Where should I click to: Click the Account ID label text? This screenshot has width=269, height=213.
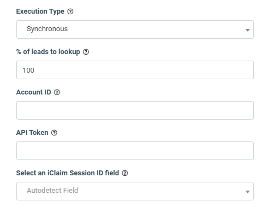(34, 92)
